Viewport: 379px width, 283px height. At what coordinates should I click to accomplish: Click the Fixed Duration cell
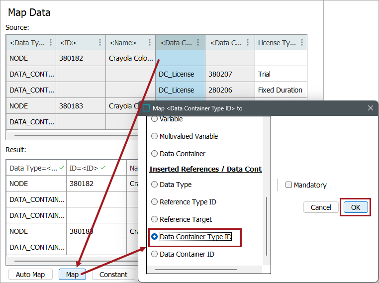pos(281,90)
